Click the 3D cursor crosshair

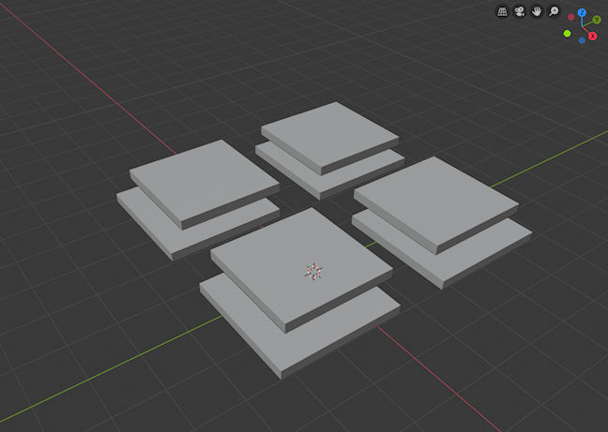point(313,272)
